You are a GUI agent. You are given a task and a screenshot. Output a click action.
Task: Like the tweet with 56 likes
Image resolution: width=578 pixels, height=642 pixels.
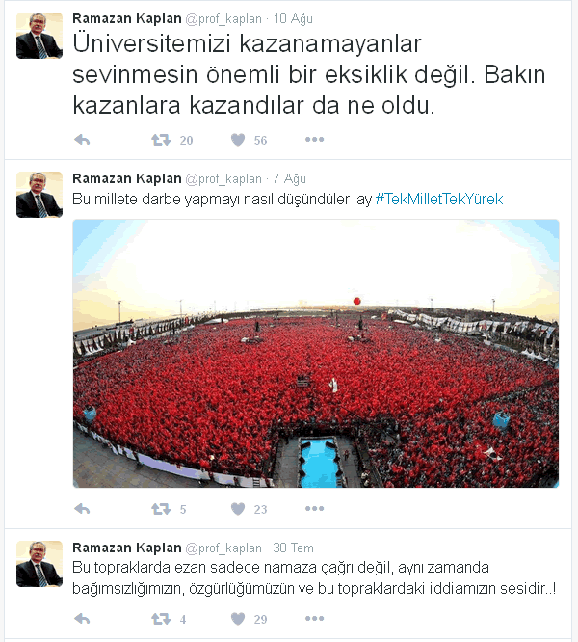pos(238,140)
